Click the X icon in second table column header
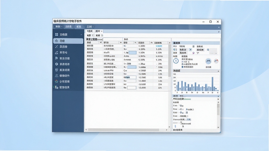 pos(121,43)
